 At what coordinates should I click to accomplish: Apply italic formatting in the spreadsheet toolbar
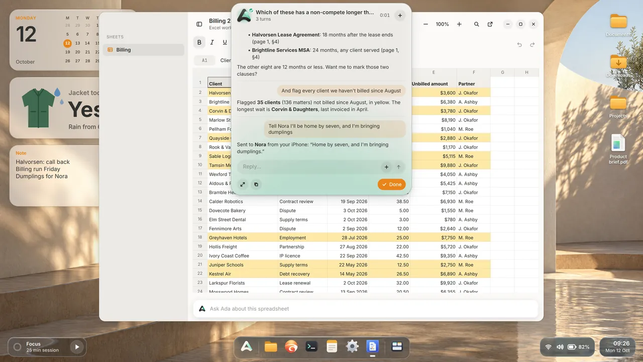coord(212,42)
